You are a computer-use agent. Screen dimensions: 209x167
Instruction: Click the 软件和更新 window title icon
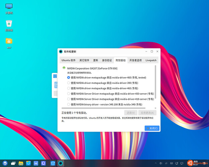point(61,51)
